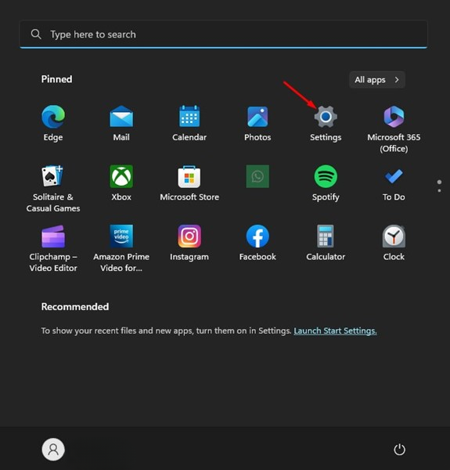Click the Type here to search box

pyautogui.click(x=223, y=34)
